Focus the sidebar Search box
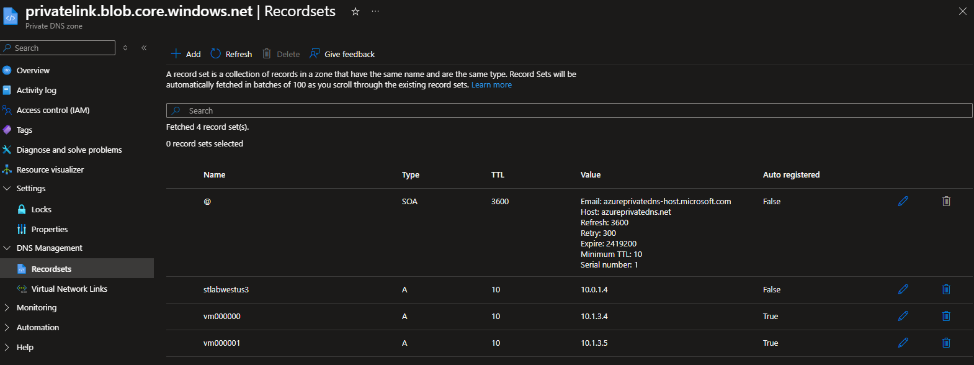The image size is (974, 365). click(58, 48)
